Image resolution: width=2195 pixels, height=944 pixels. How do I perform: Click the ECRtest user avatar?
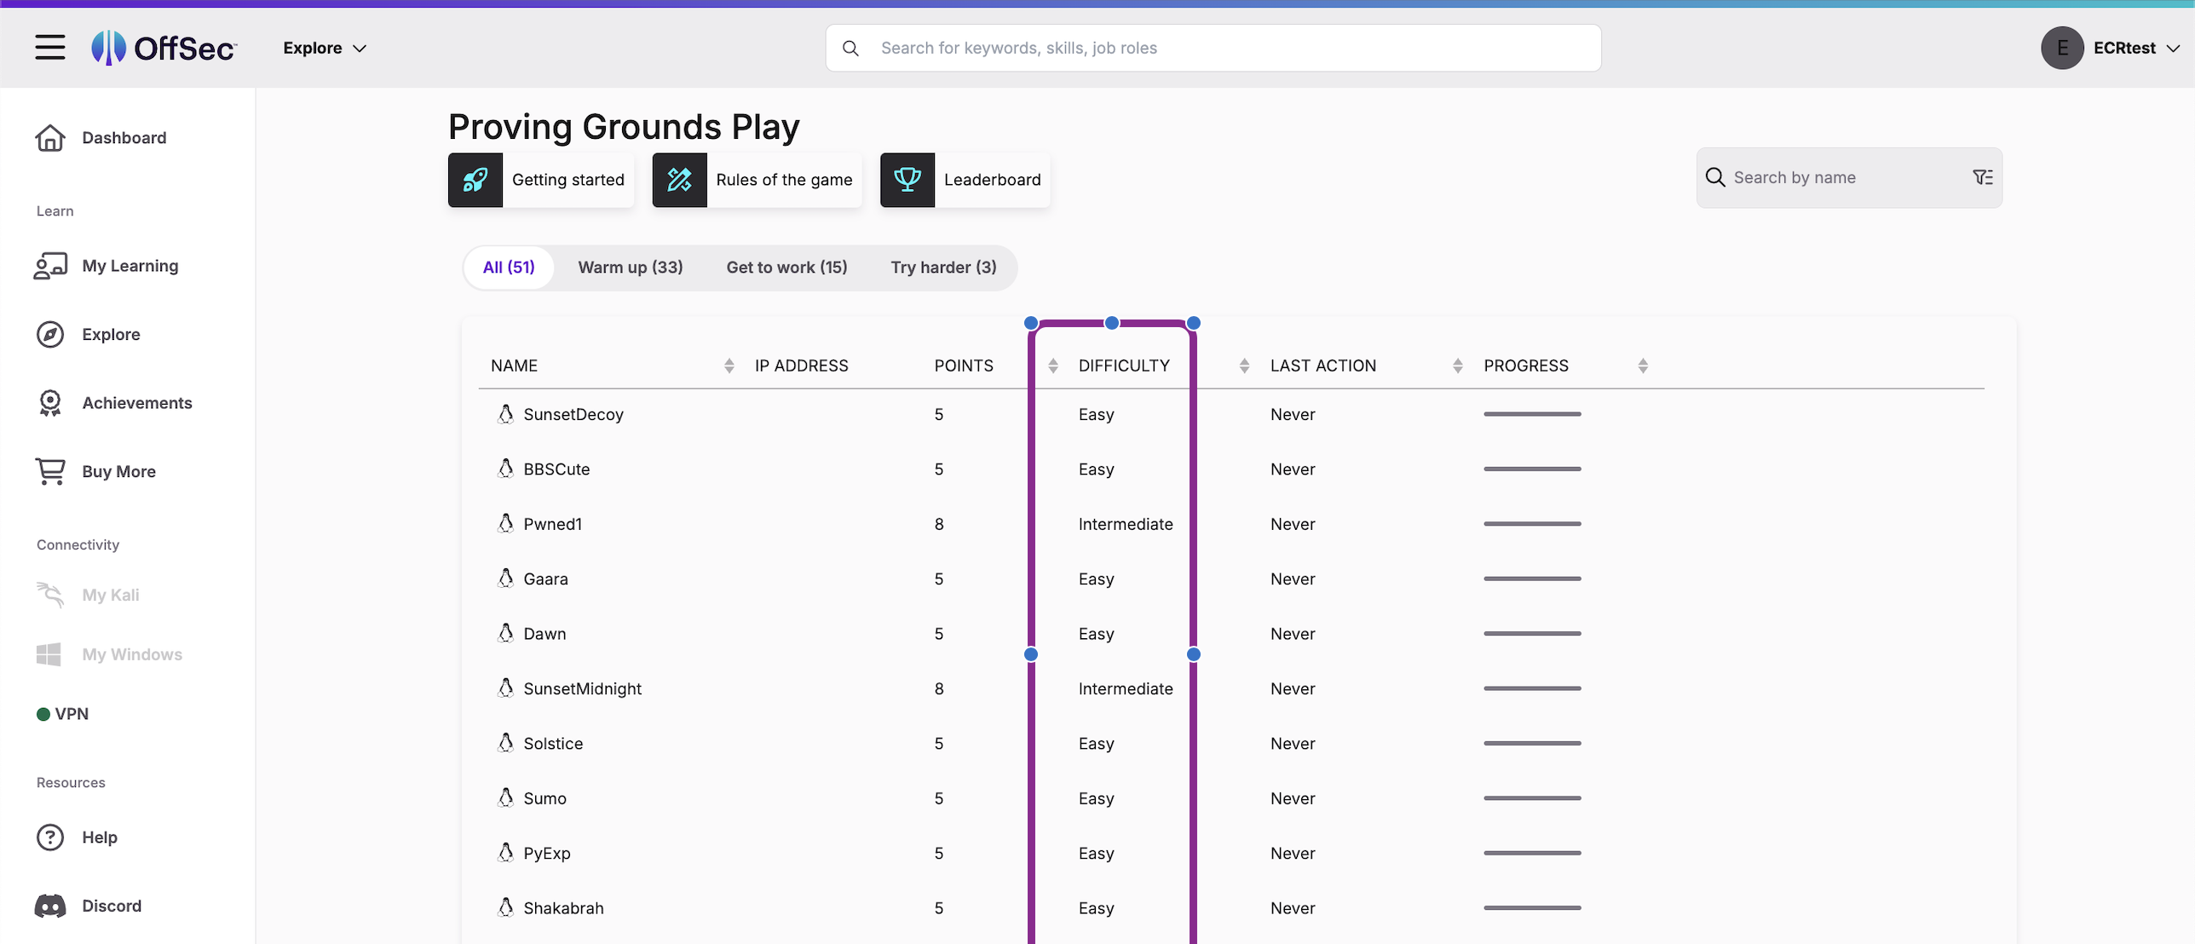(2062, 48)
